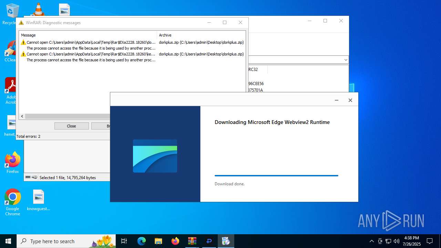
Task: Switch to WinRAR on the taskbar
Action: [192, 241]
